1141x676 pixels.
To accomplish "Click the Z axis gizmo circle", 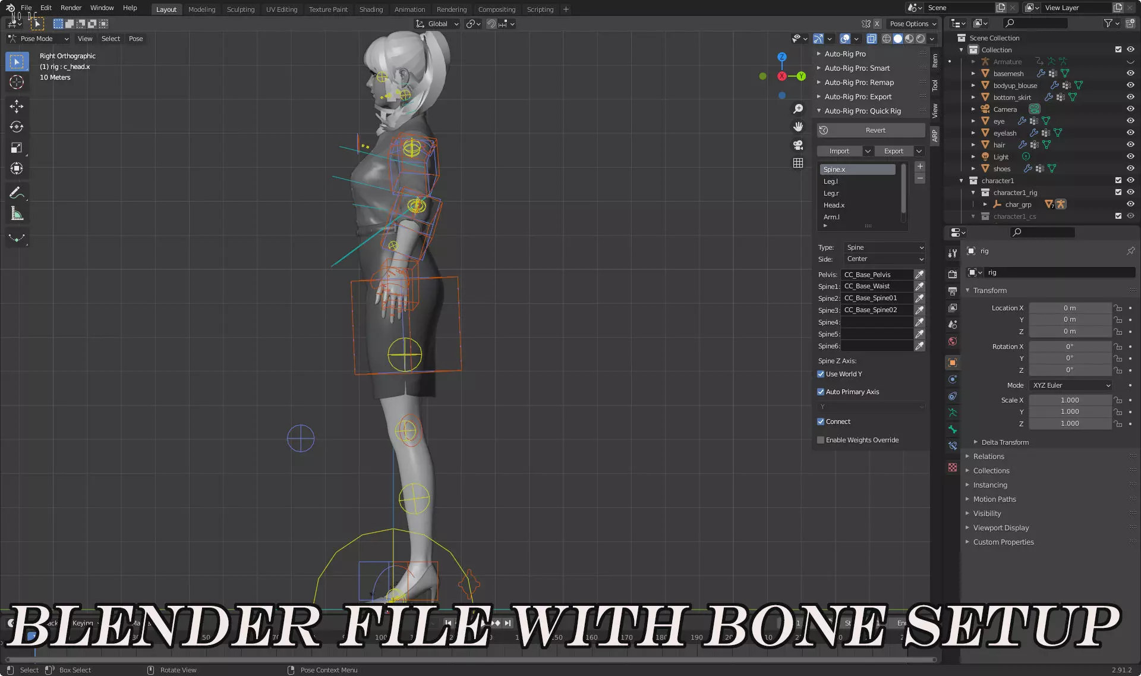I will click(x=782, y=57).
